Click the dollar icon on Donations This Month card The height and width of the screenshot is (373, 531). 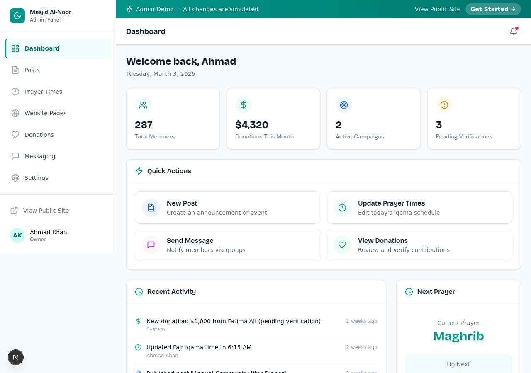244,105
